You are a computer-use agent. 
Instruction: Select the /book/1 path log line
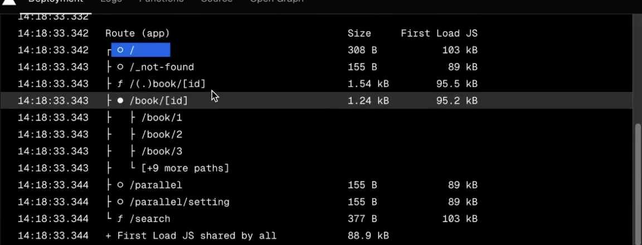point(321,118)
